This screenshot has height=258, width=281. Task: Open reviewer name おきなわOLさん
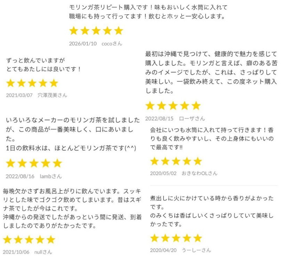pos(199,173)
